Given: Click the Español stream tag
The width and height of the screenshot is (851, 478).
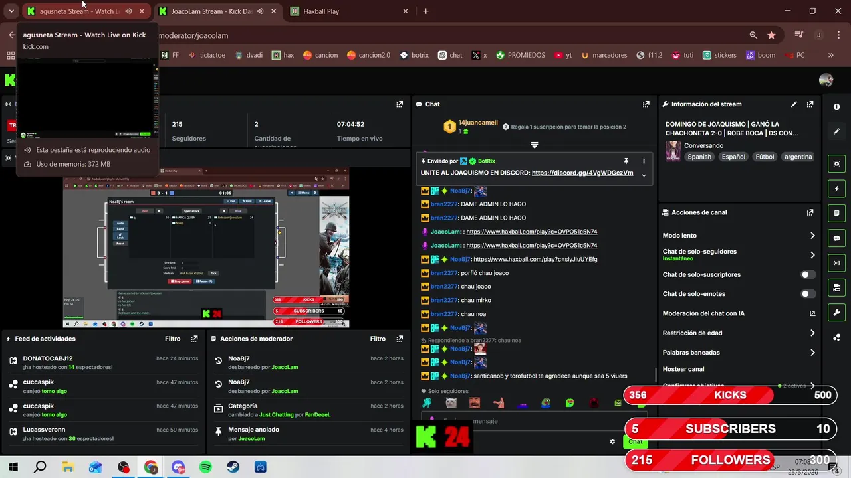Looking at the screenshot, I should pyautogui.click(x=733, y=157).
